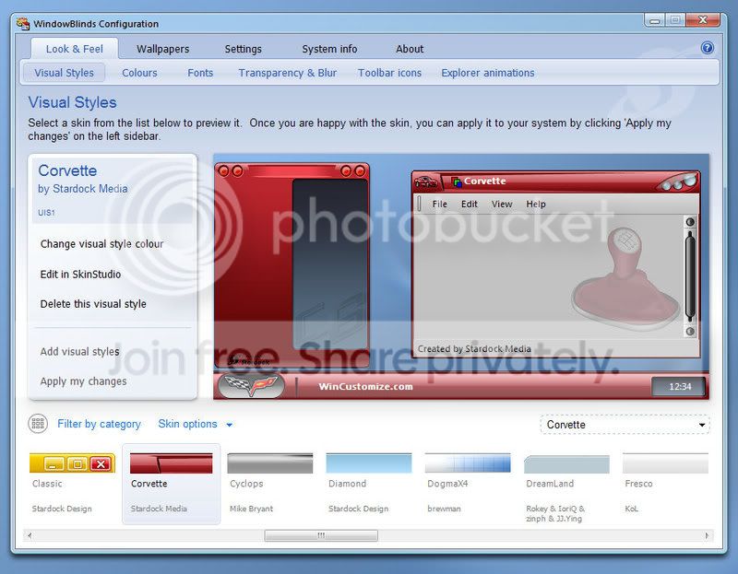Open the Fonts sub-tab

coord(200,73)
